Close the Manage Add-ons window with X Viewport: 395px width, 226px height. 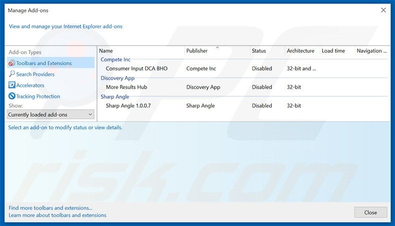tap(383, 10)
